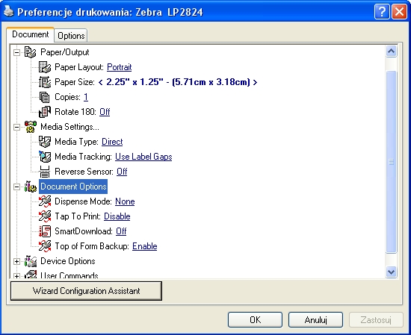Select the highlighted Document Options label
Image resolution: width=411 pixels, height=335 pixels.
click(73, 187)
